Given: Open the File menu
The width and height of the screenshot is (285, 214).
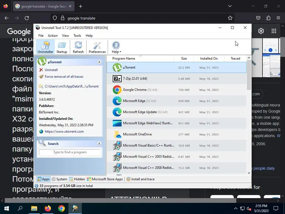Looking at the screenshot, I should pos(41,36).
